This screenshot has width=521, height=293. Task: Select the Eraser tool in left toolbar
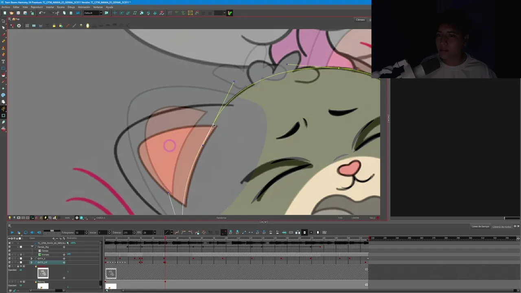coord(3,54)
